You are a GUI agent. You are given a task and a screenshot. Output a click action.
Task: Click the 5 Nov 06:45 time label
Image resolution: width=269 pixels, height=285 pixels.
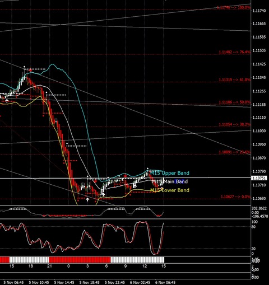pos(13,282)
